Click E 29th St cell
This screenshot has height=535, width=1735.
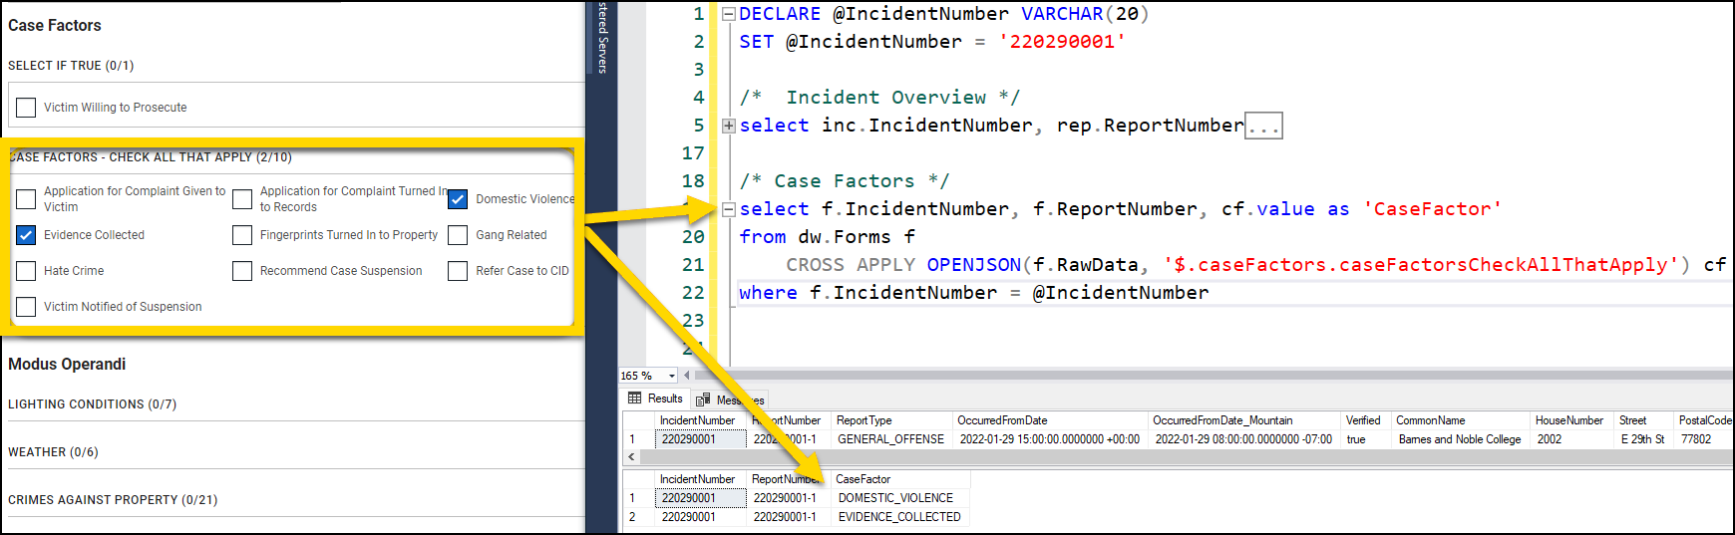pyautogui.click(x=1643, y=439)
